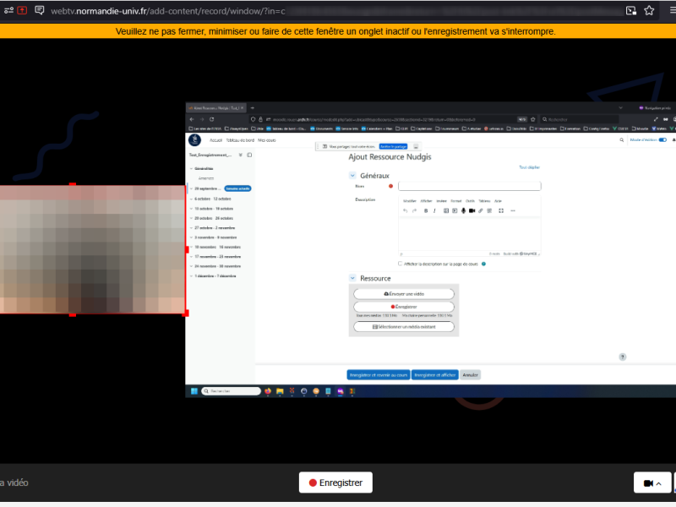Click the image icon in the preview's editor

[x=446, y=210]
